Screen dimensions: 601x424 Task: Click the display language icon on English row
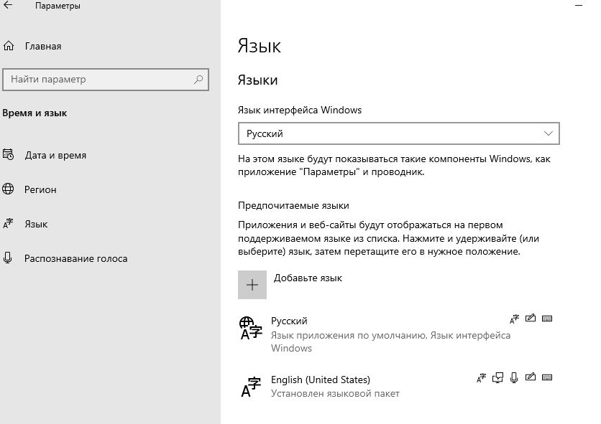coord(481,377)
